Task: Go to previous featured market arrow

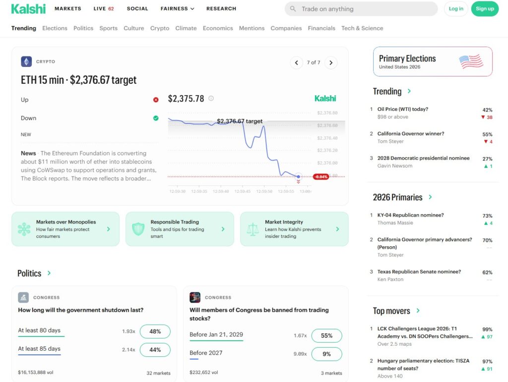Action: coord(297,62)
